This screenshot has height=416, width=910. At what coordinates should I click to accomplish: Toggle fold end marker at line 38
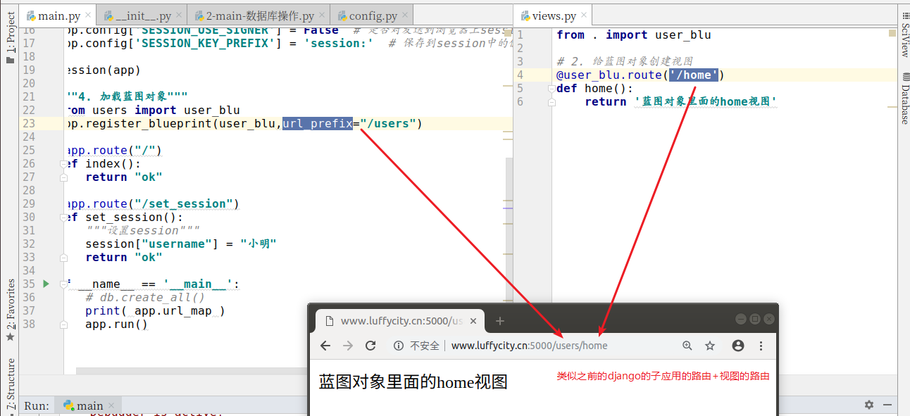pos(63,324)
